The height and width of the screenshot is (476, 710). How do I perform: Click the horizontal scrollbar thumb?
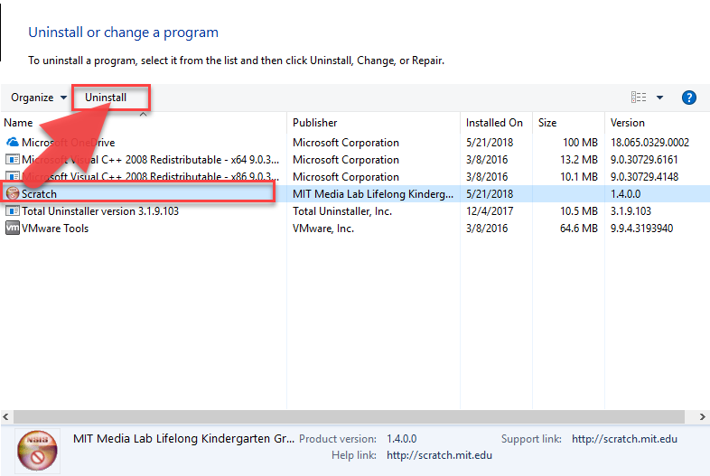[349, 416]
